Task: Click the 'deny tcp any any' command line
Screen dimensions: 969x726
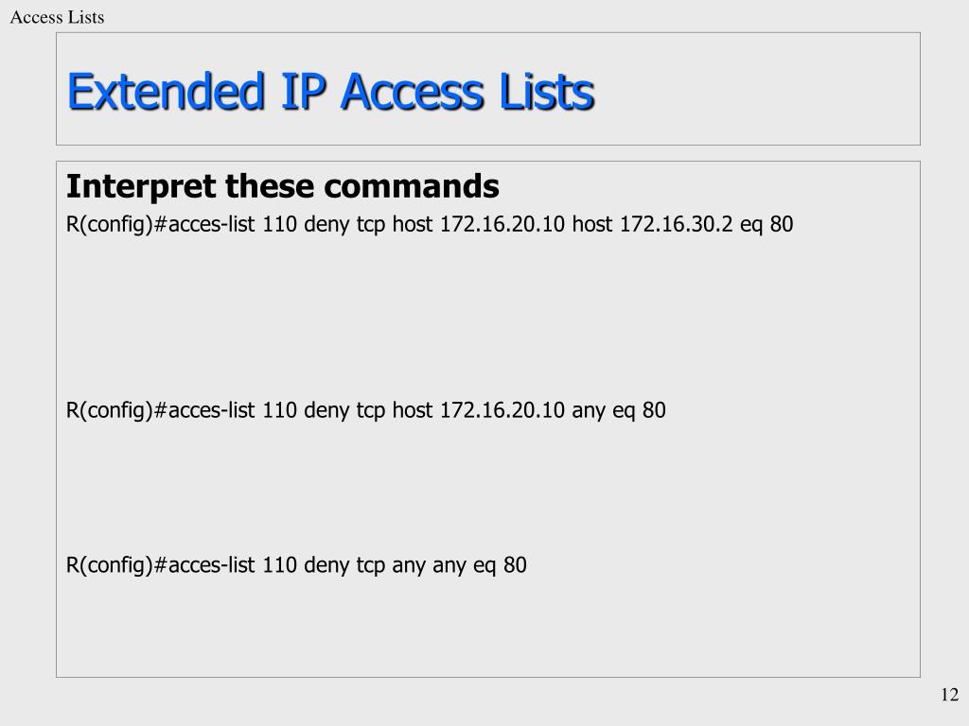Action: tap(296, 565)
